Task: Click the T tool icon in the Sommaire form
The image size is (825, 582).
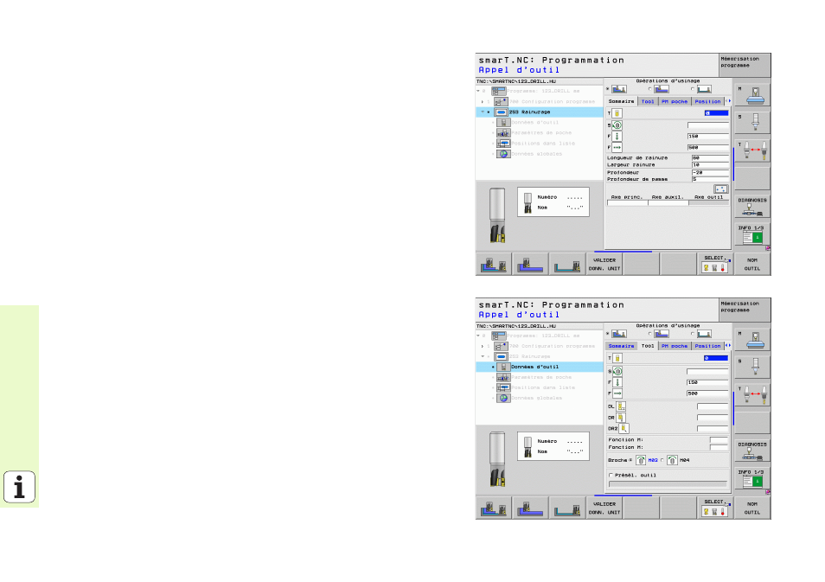Action: point(617,113)
